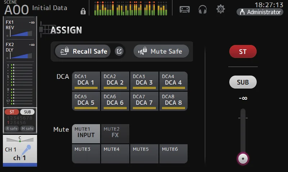Open the A00 Initial Data scene
Image resolution: width=288 pixels, height=172 pixels.
(36, 8)
